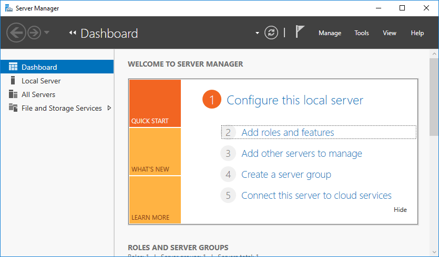Open the LEARN MORE tile
Image resolution: width=439 pixels, height=257 pixels.
point(155,200)
